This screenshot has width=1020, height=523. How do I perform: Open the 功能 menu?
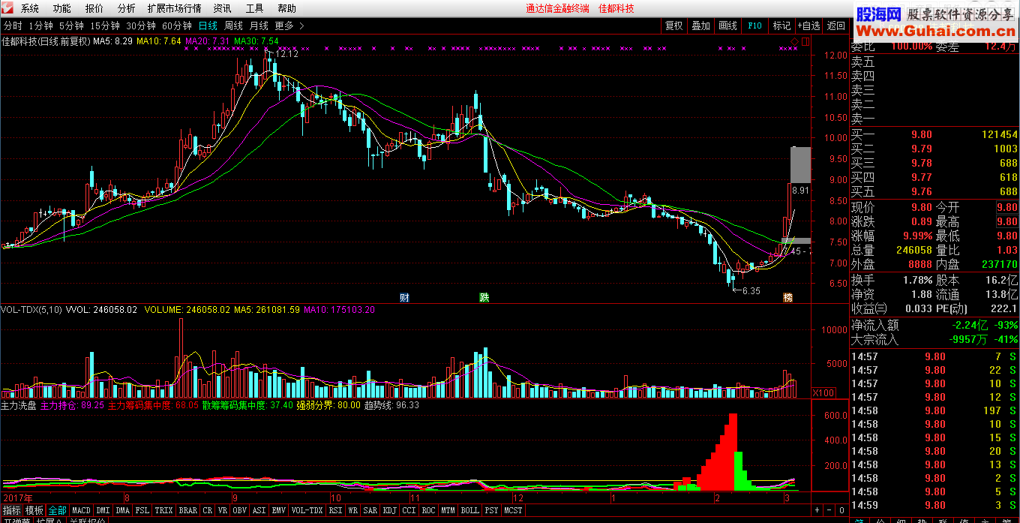click(62, 8)
